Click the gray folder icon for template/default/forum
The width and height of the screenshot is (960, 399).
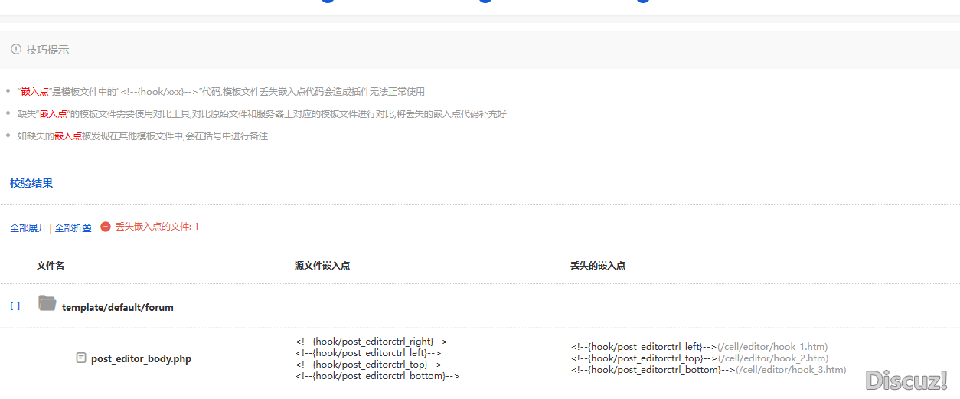pos(47,304)
